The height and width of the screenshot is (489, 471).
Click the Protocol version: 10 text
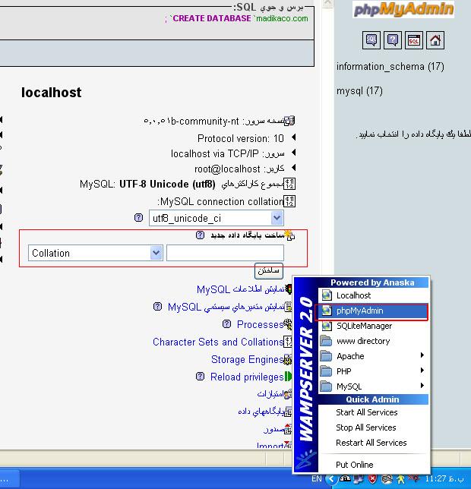pyautogui.click(x=241, y=138)
